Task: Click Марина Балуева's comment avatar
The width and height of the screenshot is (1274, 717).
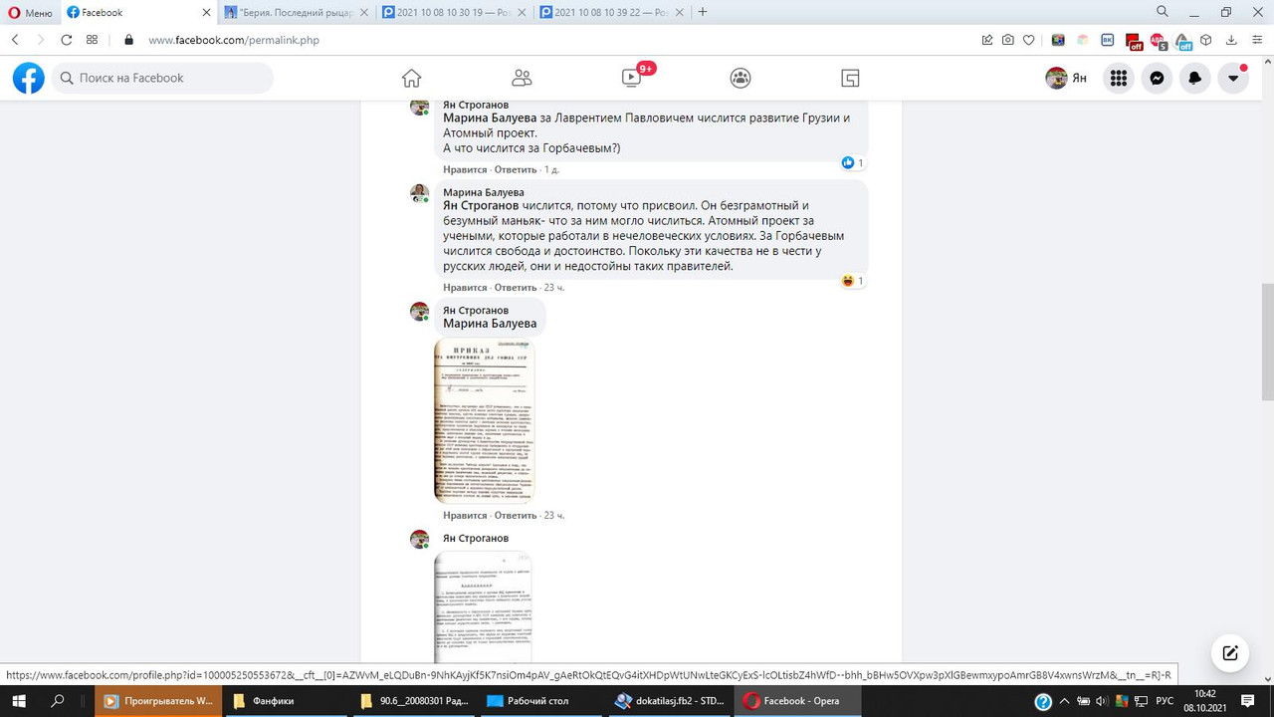Action: [420, 193]
